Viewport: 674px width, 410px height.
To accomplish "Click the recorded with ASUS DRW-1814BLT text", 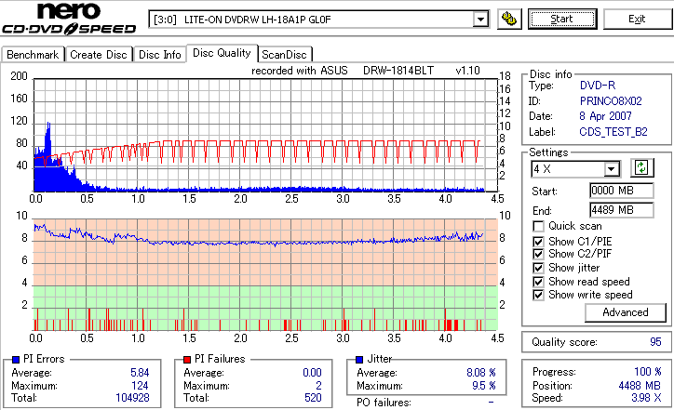I will 366,71.
